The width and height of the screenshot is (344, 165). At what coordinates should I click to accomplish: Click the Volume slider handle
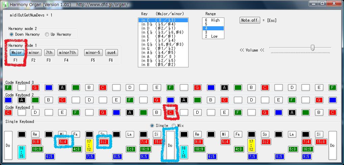click(313, 48)
